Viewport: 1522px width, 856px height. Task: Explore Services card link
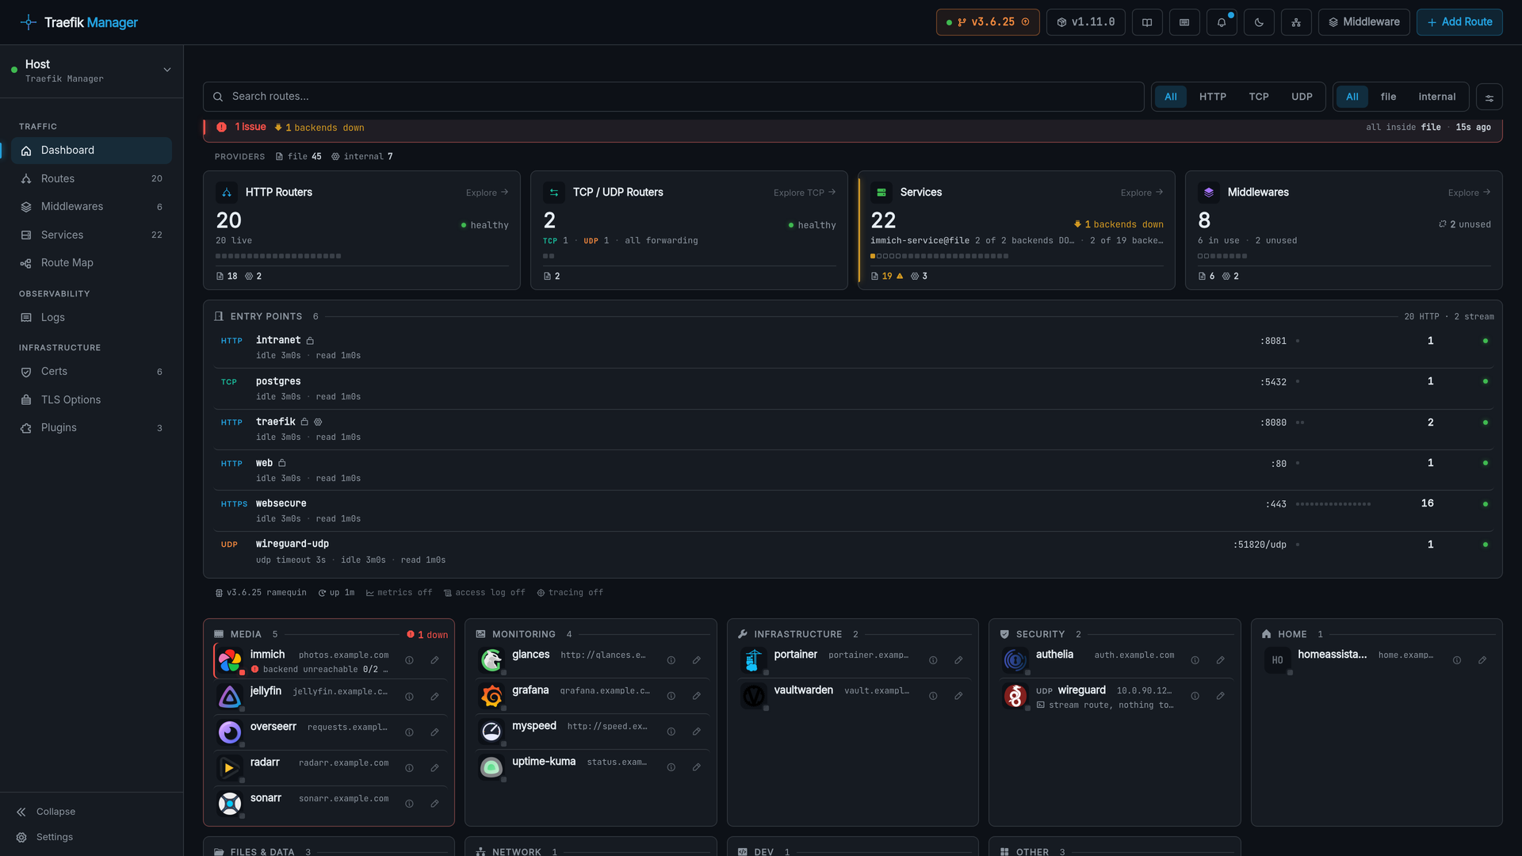point(1141,193)
